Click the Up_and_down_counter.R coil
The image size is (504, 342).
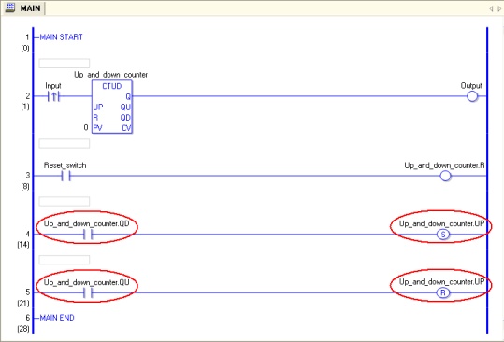click(x=445, y=176)
